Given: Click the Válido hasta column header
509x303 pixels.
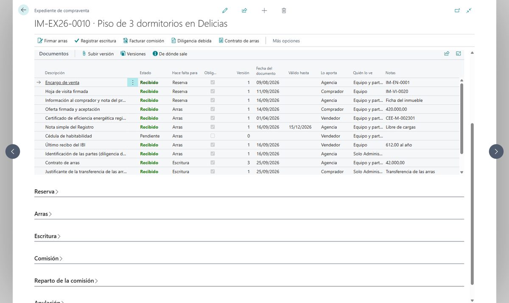Looking at the screenshot, I should coord(299,73).
